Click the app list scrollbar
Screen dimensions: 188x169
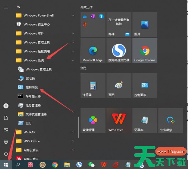(x=78, y=127)
